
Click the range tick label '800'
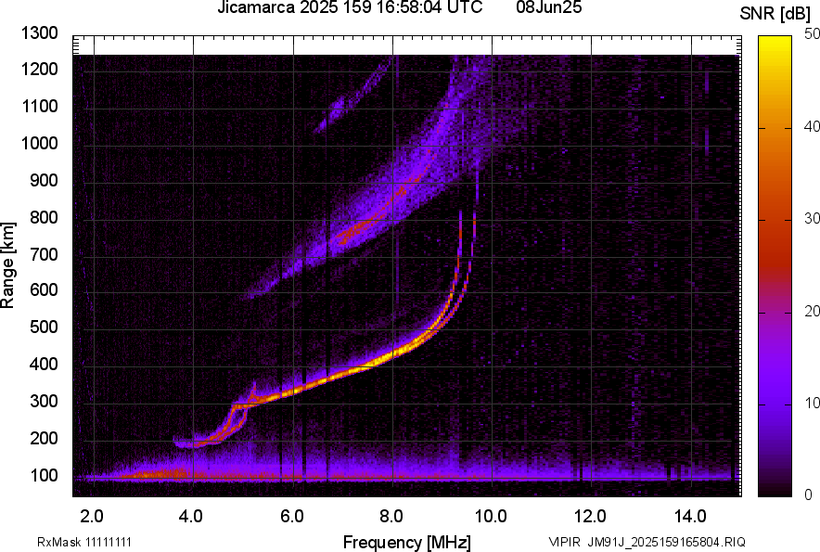[44, 217]
